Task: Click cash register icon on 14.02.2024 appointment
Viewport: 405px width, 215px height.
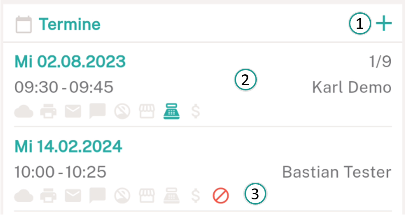Action: [171, 196]
